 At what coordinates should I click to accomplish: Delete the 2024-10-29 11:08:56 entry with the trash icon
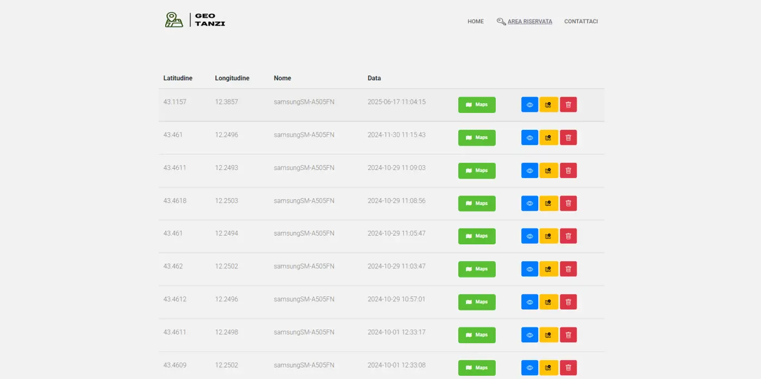(568, 204)
